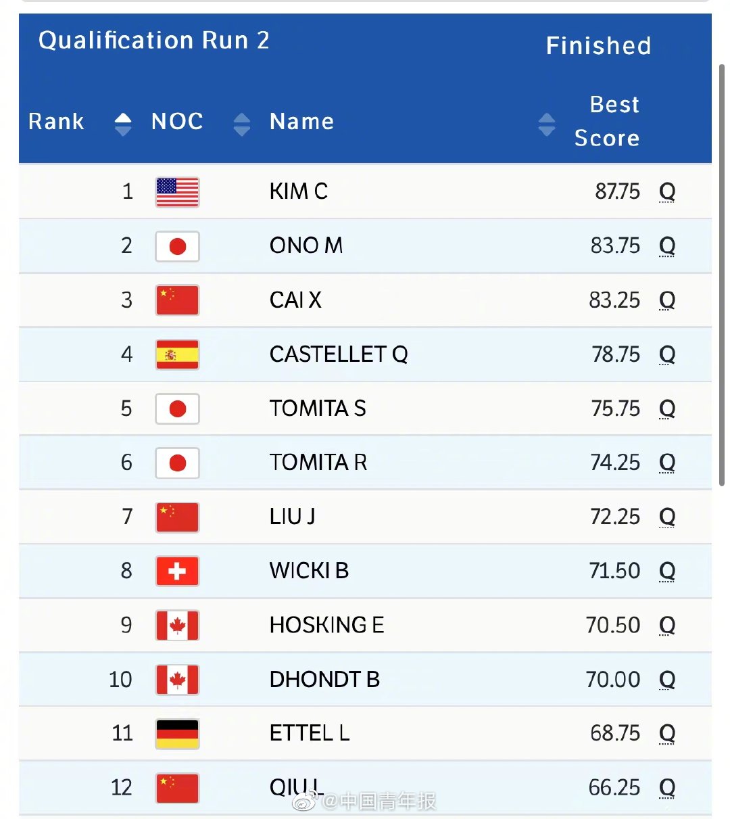
Task: Sort by Best Score using its arrows
Action: [x=546, y=124]
